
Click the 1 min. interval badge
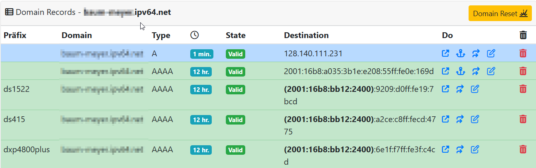201,54
